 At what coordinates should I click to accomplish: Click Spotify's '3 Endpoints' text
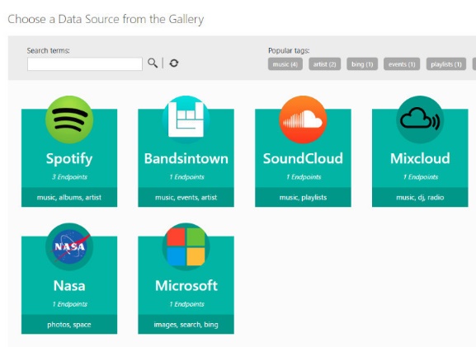(69, 177)
